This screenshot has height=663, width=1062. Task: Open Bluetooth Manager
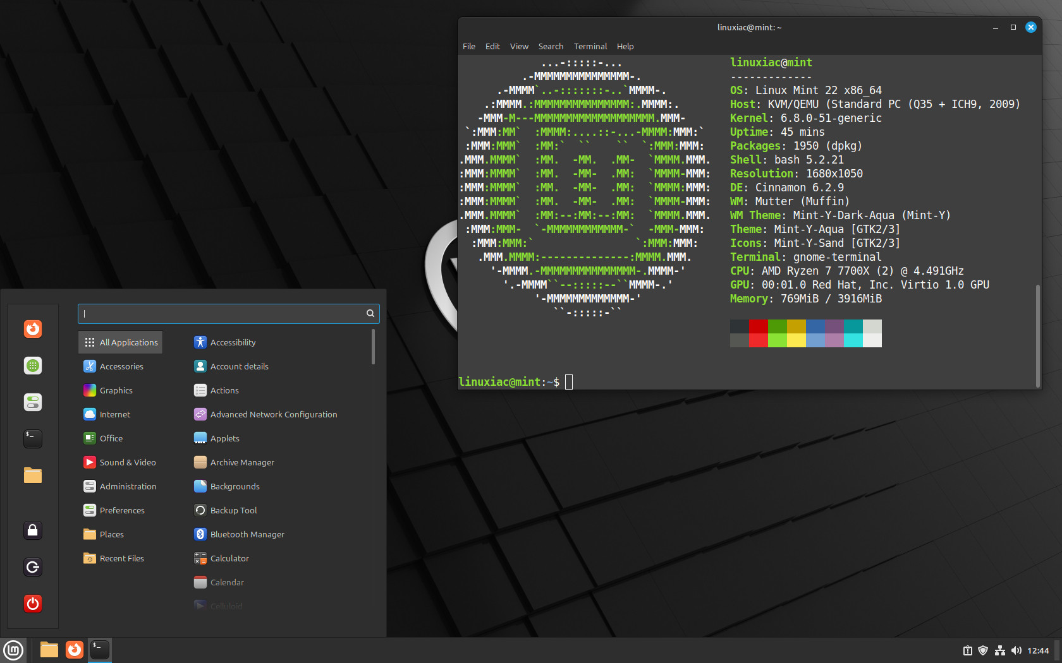click(x=240, y=534)
